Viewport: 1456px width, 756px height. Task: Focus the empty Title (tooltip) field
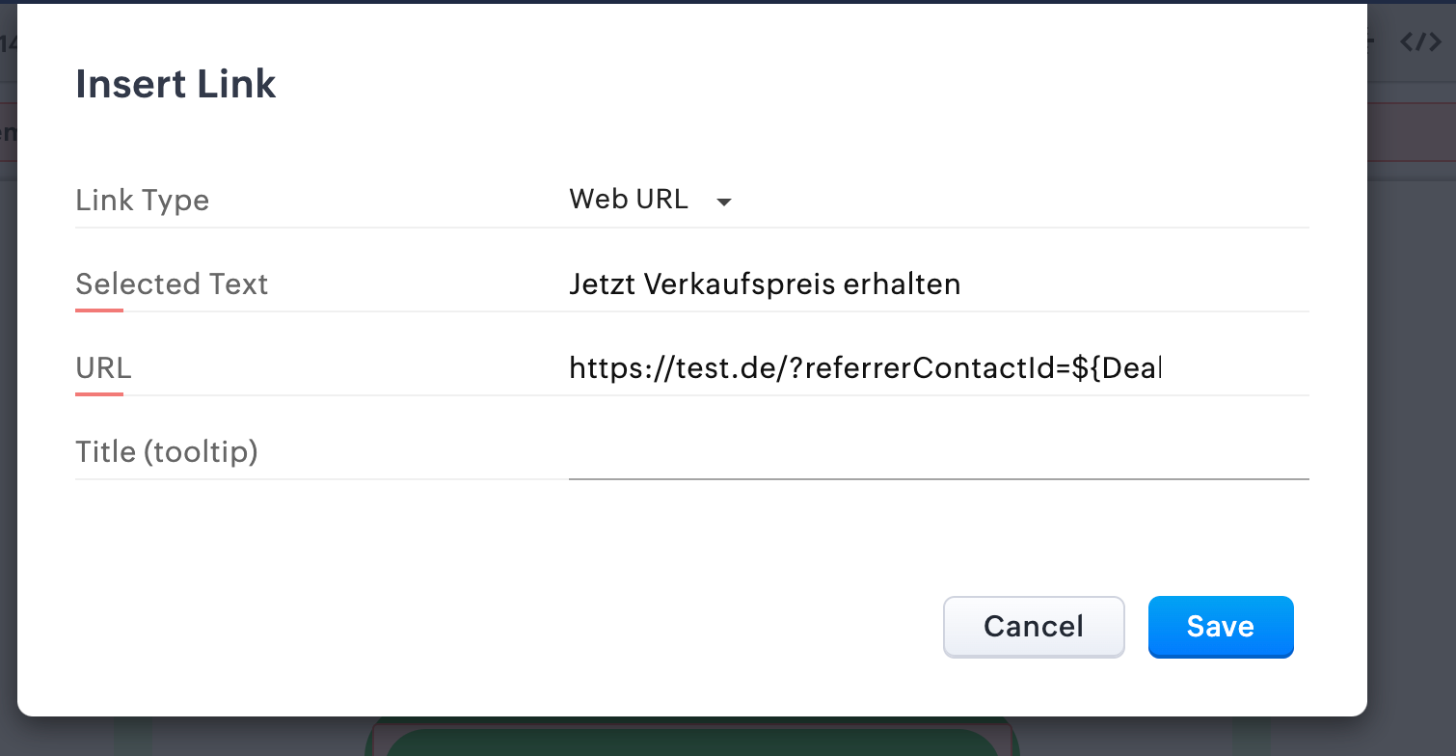point(937,452)
